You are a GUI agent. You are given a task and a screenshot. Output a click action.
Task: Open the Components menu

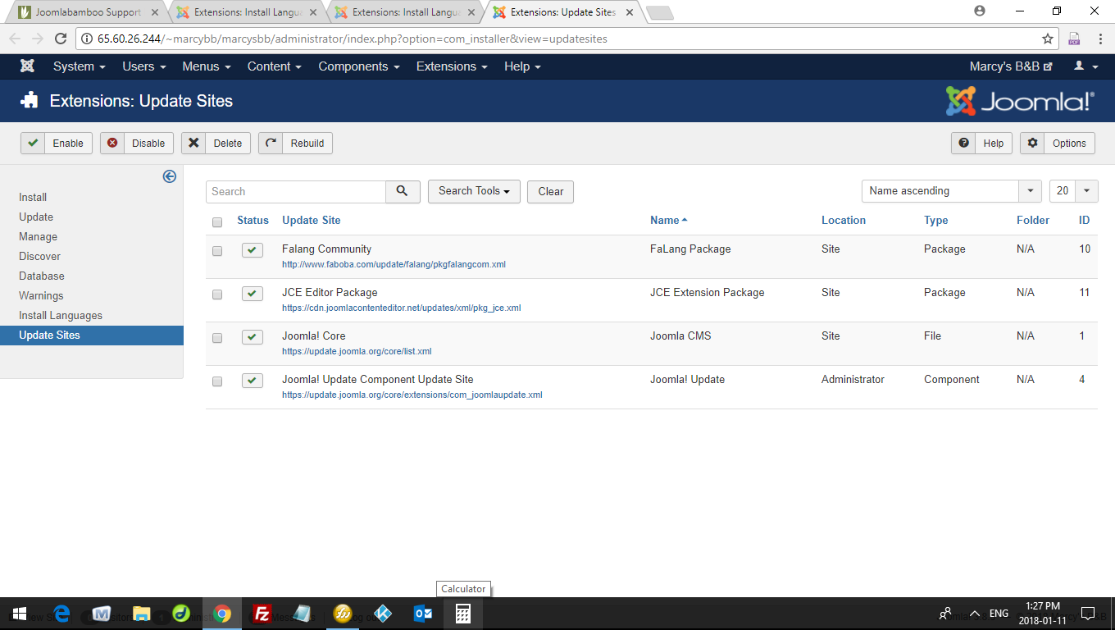pyautogui.click(x=359, y=66)
